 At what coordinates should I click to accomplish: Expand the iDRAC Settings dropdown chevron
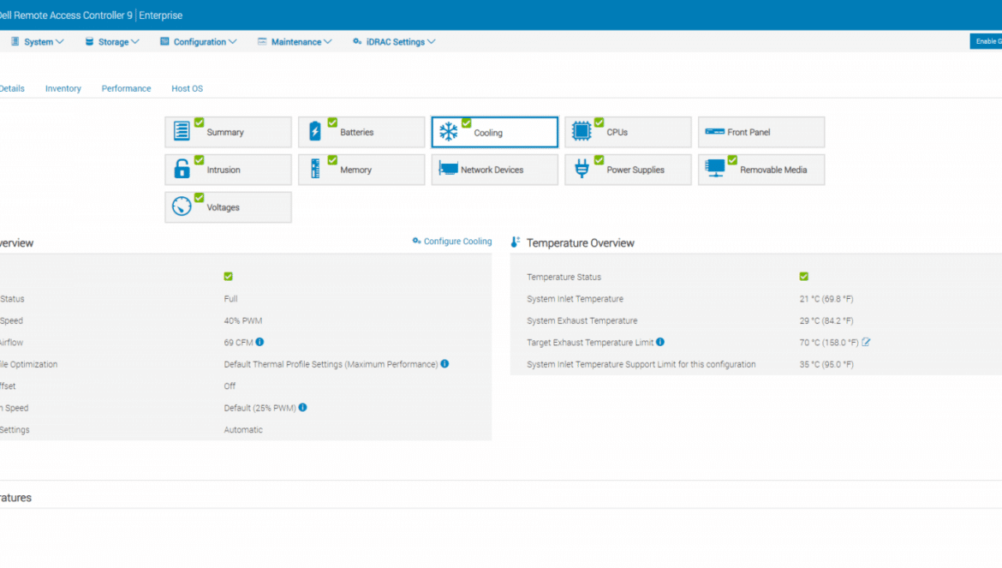(x=432, y=41)
